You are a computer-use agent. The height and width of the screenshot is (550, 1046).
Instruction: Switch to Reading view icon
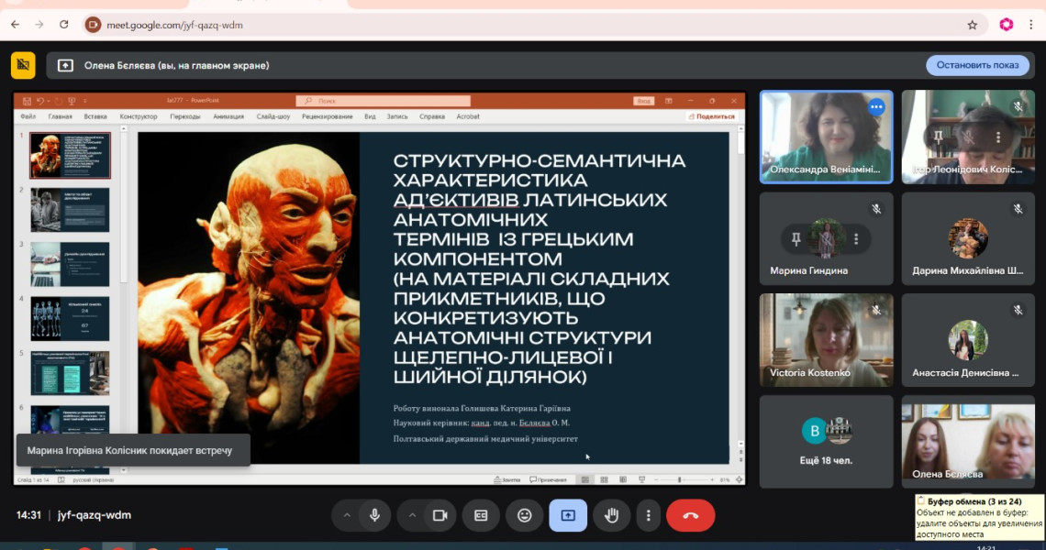click(622, 479)
